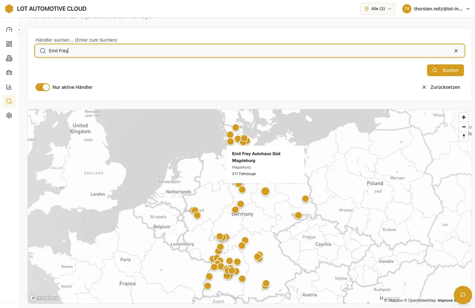The height and width of the screenshot is (308, 475).
Task: Click the LOT Automotive Cloud hexagon logo
Action: point(9,9)
